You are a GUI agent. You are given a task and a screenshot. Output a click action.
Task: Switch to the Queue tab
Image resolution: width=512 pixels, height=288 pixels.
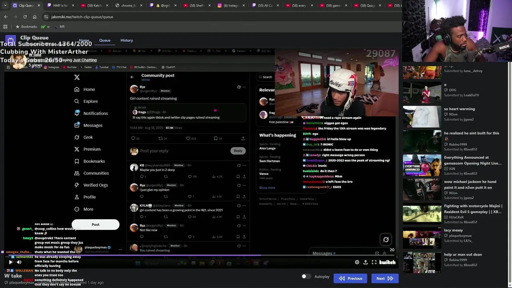(105, 40)
